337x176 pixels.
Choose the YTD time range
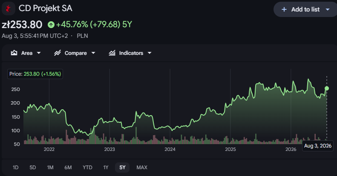[87, 167]
